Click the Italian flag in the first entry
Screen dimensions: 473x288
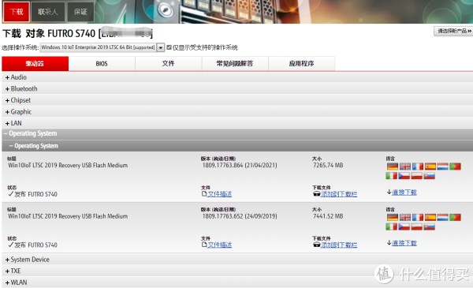pyautogui.click(x=392, y=176)
